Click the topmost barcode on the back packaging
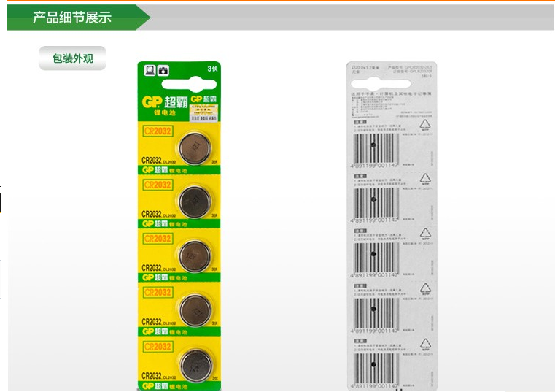 (x=376, y=150)
